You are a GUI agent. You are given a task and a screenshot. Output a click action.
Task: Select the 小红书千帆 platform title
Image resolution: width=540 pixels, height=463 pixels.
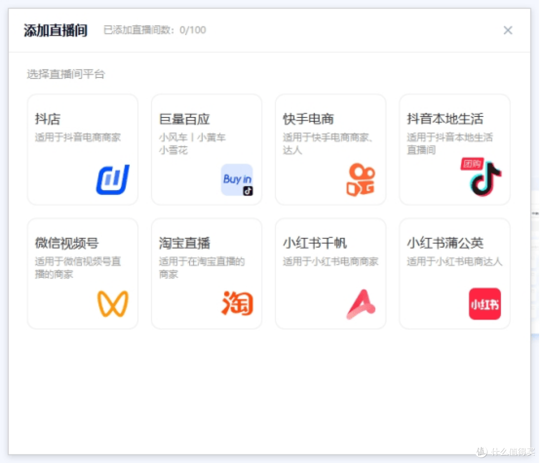(x=315, y=243)
